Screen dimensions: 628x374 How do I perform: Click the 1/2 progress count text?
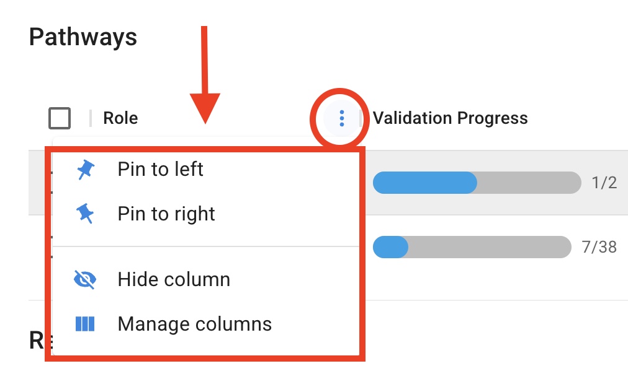tap(604, 183)
